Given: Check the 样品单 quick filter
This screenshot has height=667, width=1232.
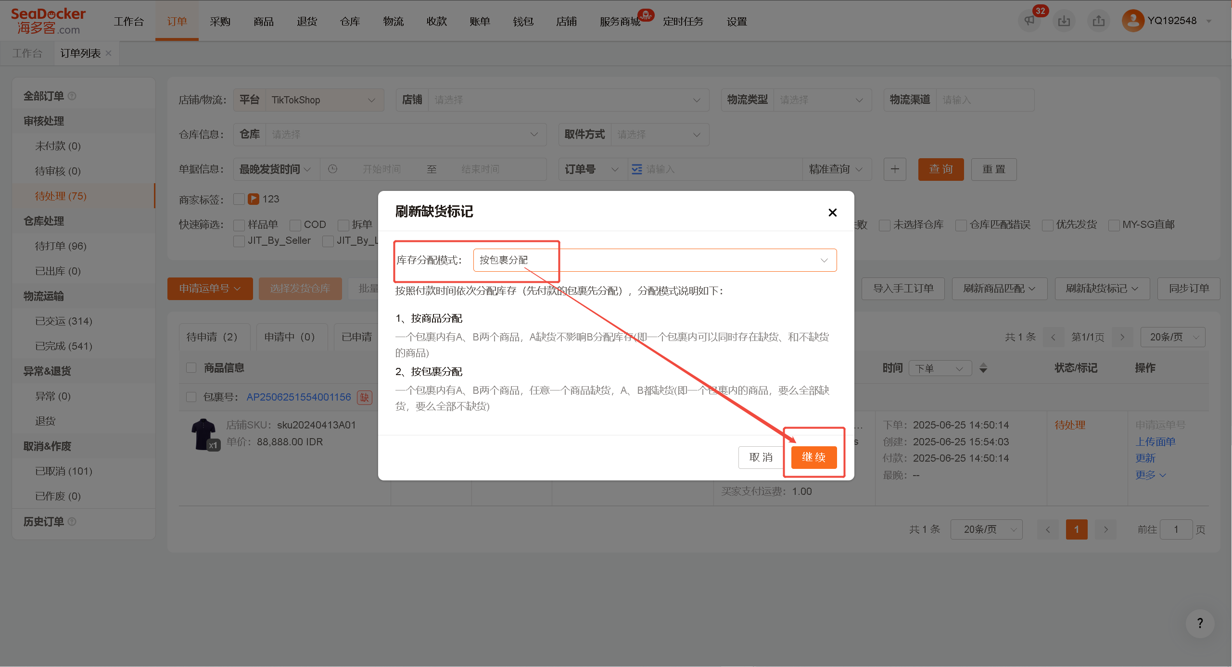Looking at the screenshot, I should click(239, 225).
